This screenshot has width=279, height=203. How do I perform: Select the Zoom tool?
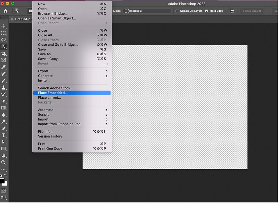click(x=3, y=162)
